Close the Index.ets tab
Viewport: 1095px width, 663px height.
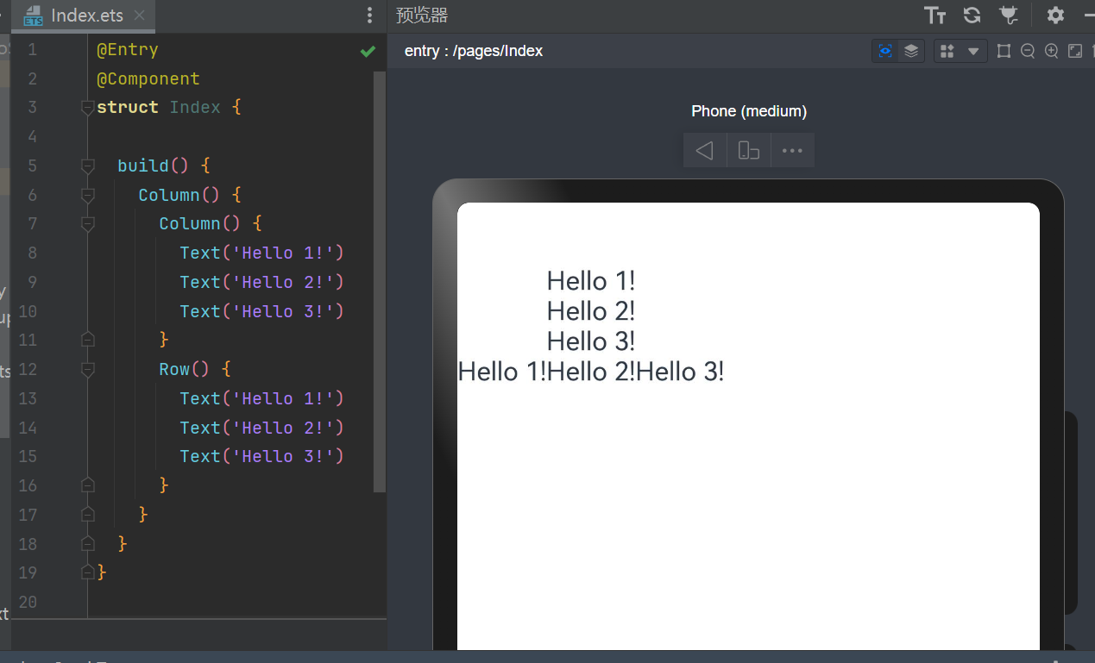[x=139, y=16]
